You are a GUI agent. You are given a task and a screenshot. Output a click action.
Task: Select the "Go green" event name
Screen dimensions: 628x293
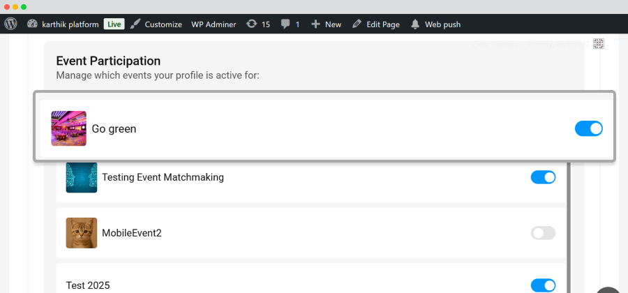click(114, 129)
